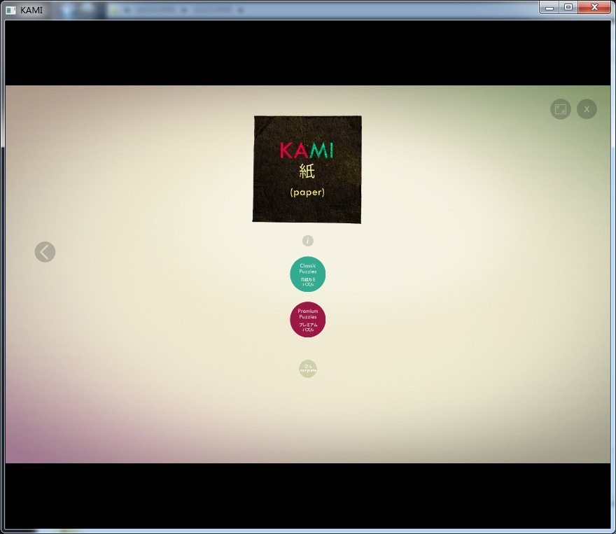The height and width of the screenshot is (534, 616).
Task: Click the info icon below the logo
Action: 307,241
